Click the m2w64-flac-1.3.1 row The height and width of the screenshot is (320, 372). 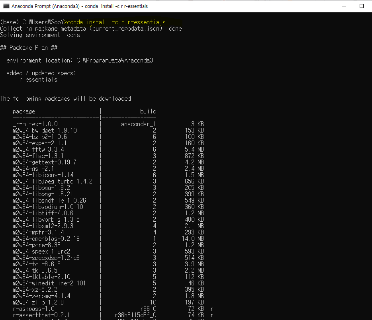click(108, 156)
